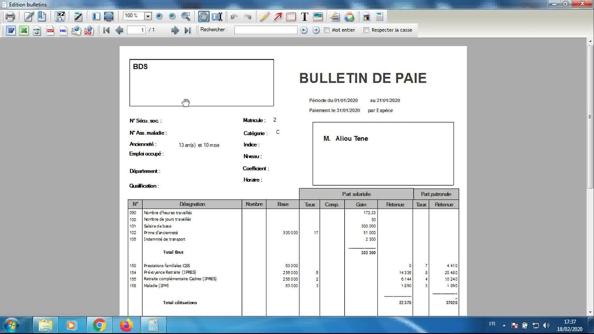Image resolution: width=594 pixels, height=334 pixels.
Task: Click inside the Rechercher search field
Action: pos(265,30)
